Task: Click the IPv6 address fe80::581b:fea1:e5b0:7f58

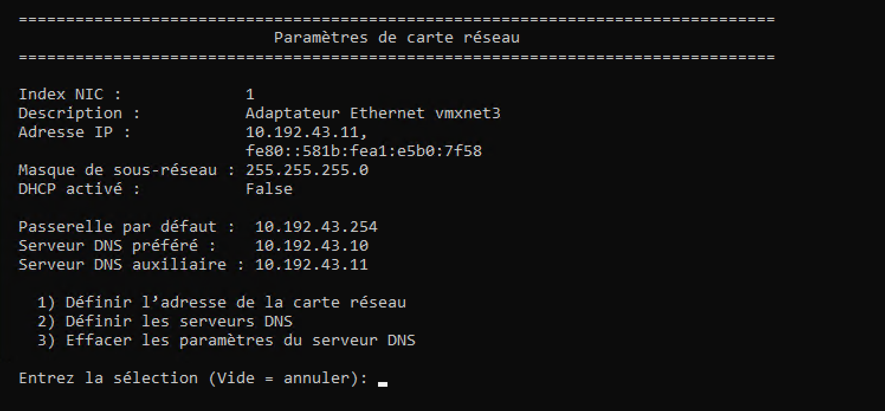Action: pyautogui.click(x=363, y=151)
